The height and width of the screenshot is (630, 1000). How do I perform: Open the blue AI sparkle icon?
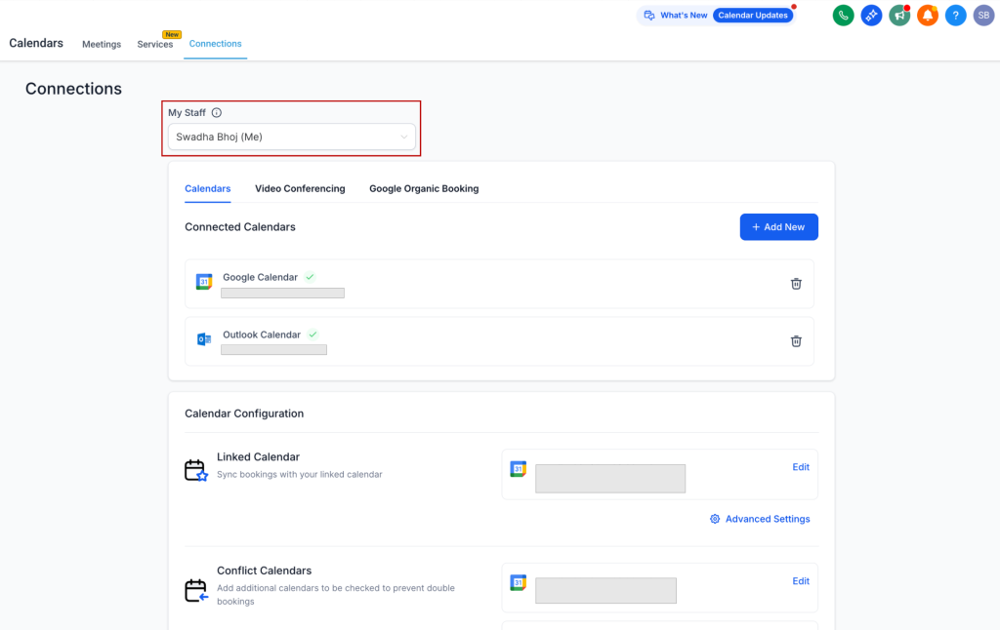pos(871,16)
